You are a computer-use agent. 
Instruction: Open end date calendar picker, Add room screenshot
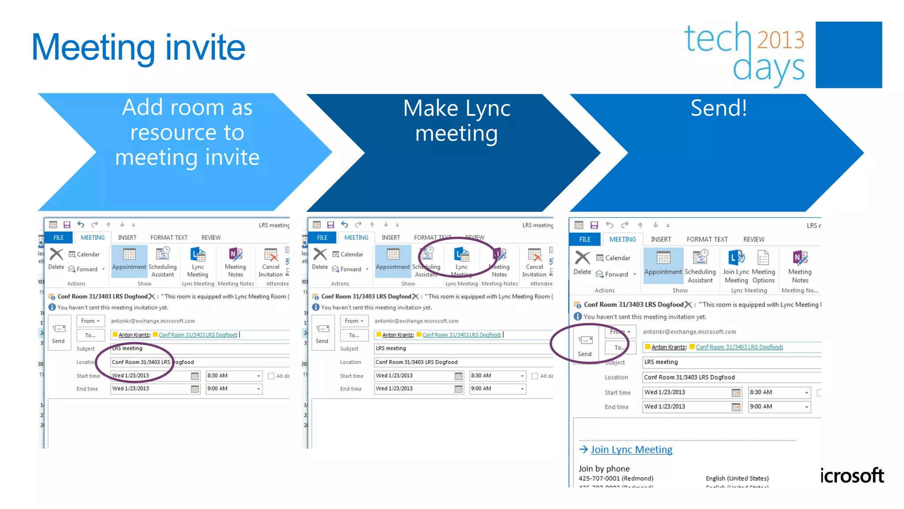(x=195, y=389)
